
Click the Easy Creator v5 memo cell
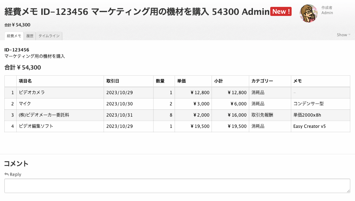pyautogui.click(x=320, y=126)
